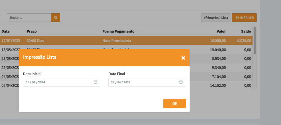The height and width of the screenshot is (125, 281).
Task: Open the Data Inicial calendar picker icon
Action: coord(95,82)
